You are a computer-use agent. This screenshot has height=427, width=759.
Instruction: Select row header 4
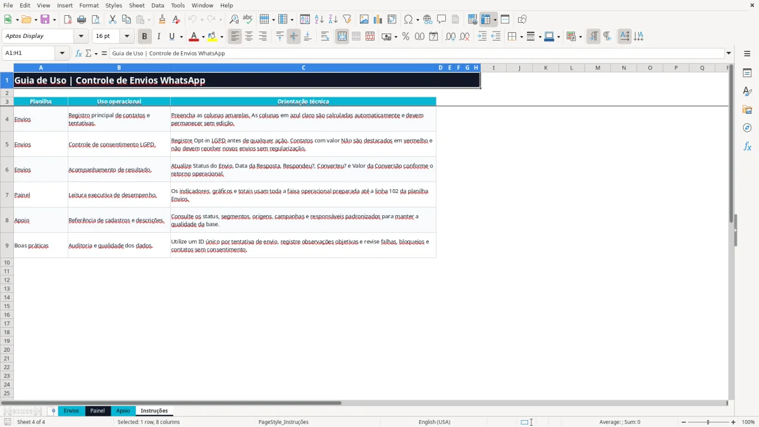[x=7, y=119]
